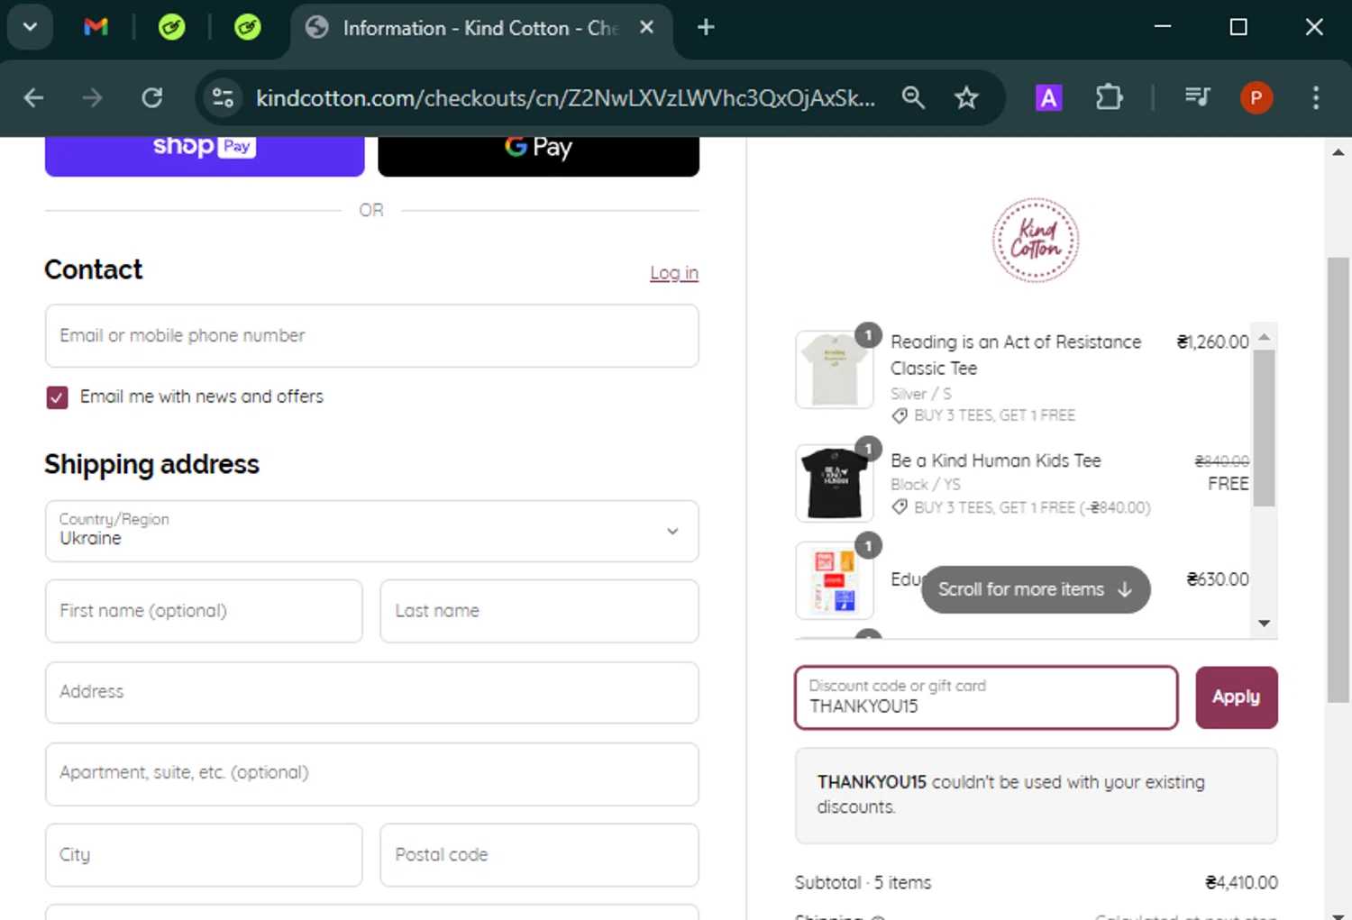Open the media controls icon

point(1197,96)
